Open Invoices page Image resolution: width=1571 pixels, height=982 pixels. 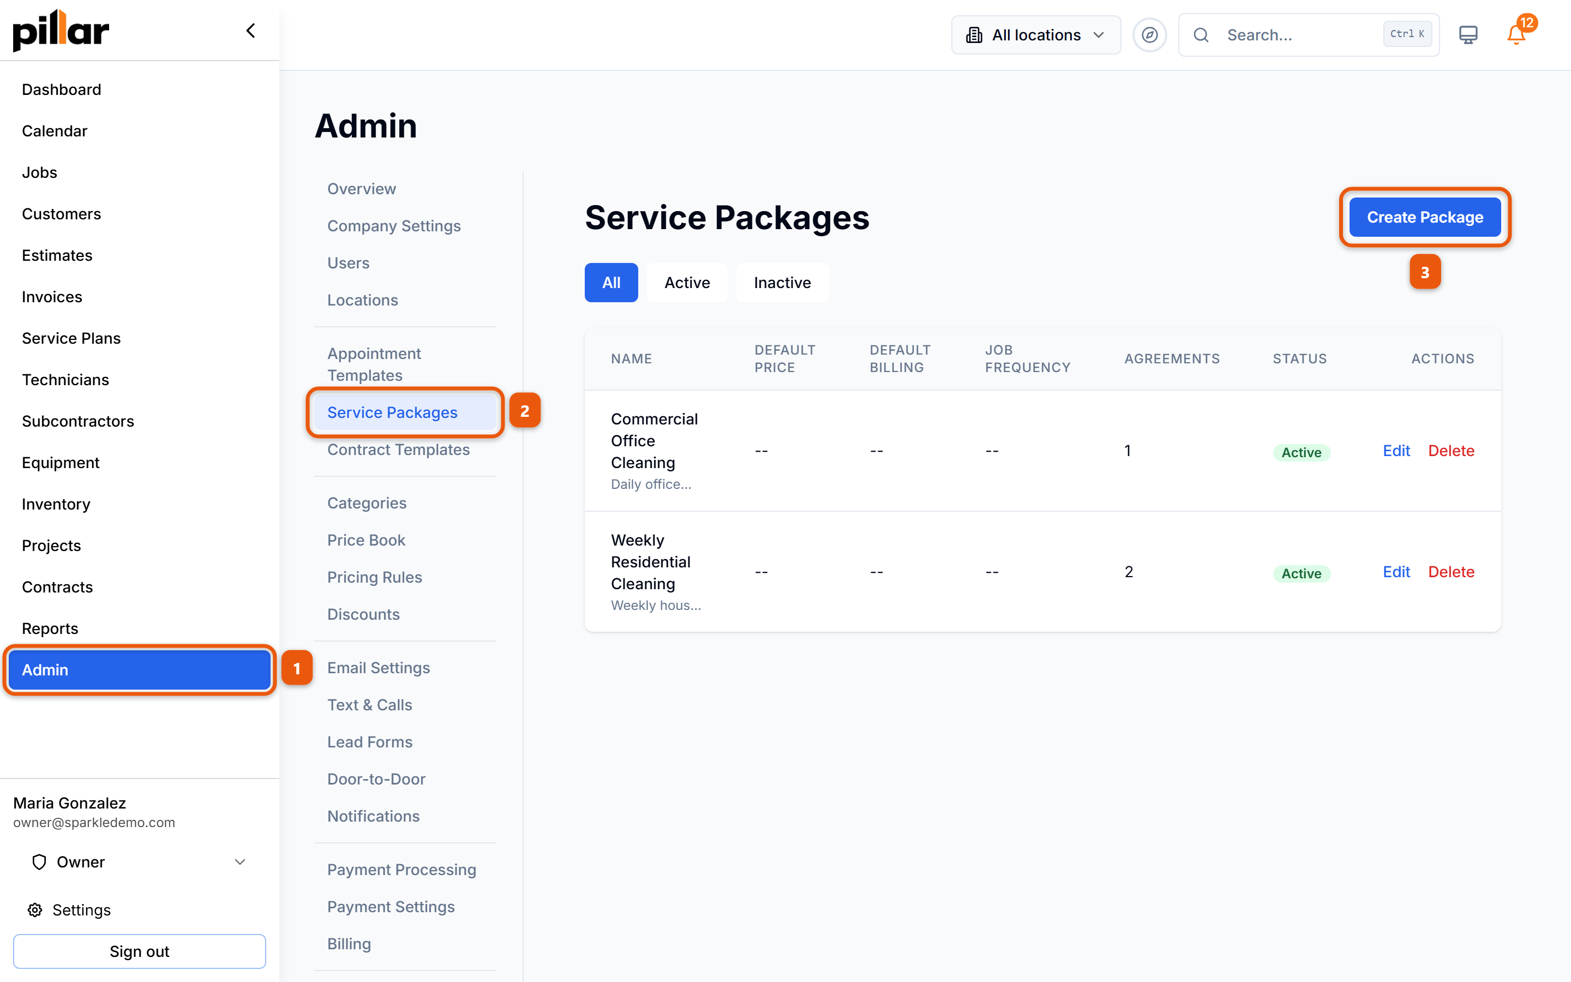tap(139, 297)
